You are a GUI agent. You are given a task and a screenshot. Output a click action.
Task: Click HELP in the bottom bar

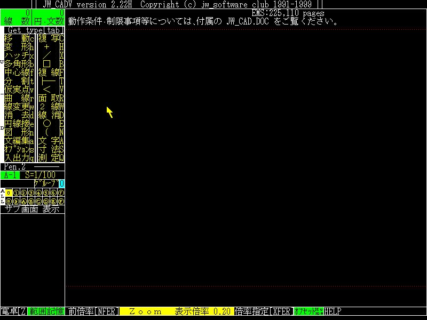pos(333,311)
